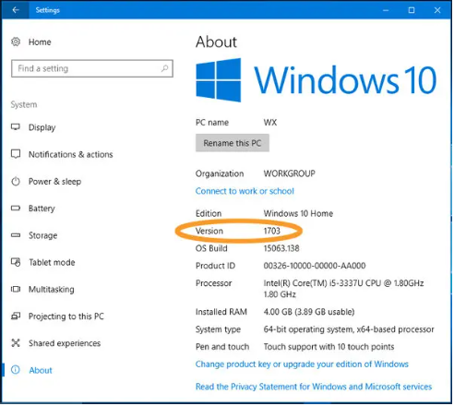Click Change product key or upgrade link
This screenshot has height=406, width=454.
(x=302, y=364)
